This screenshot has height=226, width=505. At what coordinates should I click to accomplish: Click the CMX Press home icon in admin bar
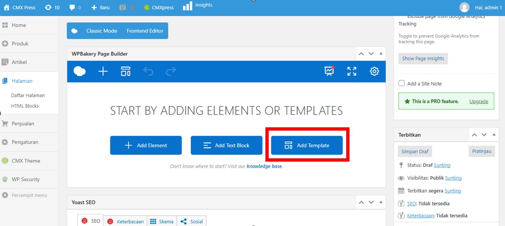tap(7, 8)
